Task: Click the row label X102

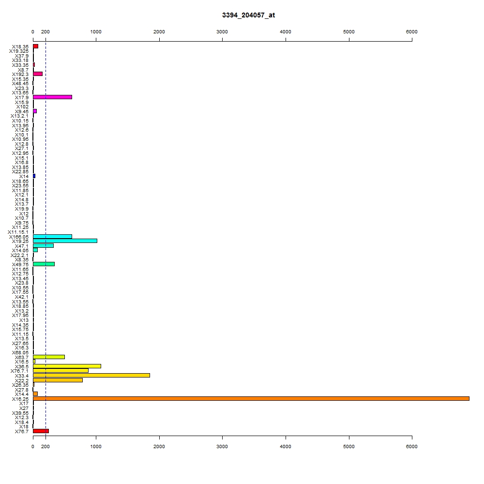Action: (x=22, y=107)
